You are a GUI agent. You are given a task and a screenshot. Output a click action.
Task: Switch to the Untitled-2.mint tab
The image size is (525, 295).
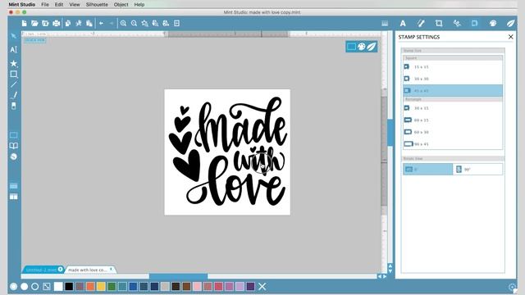(x=43, y=270)
